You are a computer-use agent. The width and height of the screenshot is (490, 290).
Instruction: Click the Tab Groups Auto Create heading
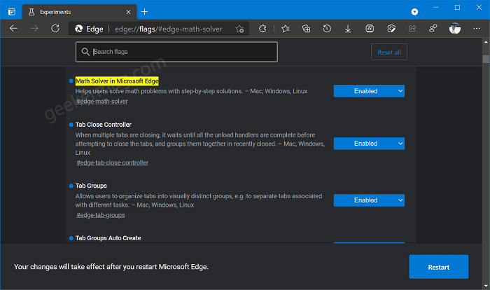coord(108,238)
